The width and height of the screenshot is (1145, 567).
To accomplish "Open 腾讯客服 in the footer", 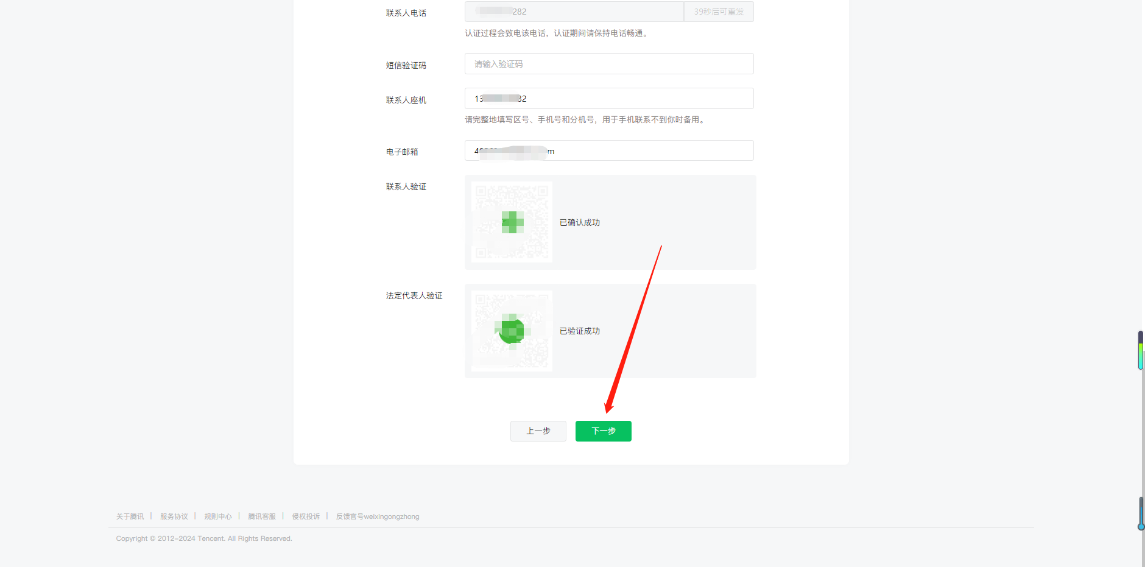I will click(x=261, y=516).
